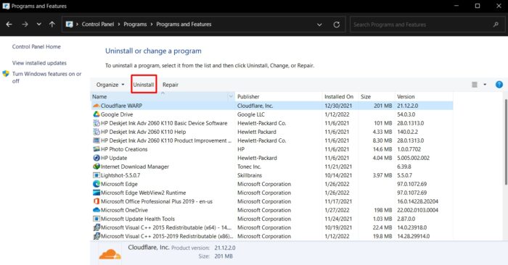508x265 pixels.
Task: Click the Microsoft Edge icon
Action: tap(97, 184)
